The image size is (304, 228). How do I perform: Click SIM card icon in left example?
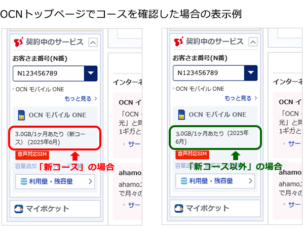pos(21,115)
